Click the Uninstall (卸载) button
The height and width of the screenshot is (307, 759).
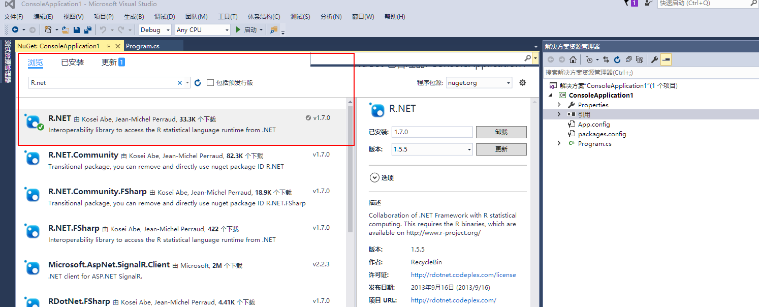[501, 132]
